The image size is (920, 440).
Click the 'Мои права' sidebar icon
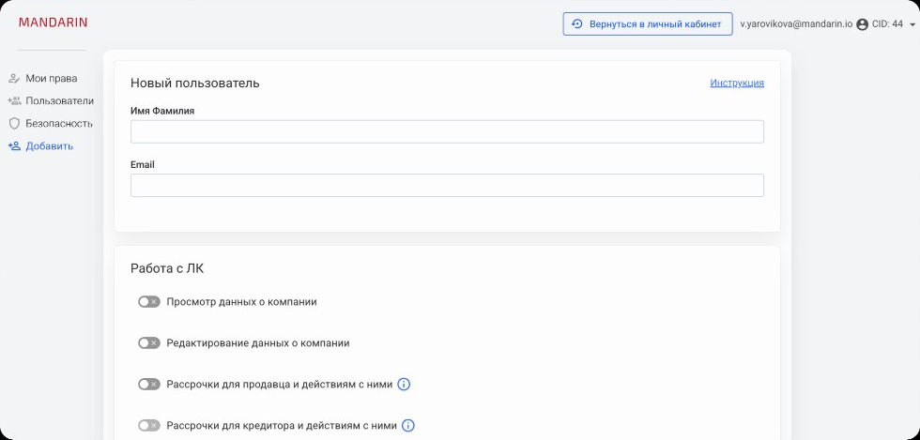(14, 79)
